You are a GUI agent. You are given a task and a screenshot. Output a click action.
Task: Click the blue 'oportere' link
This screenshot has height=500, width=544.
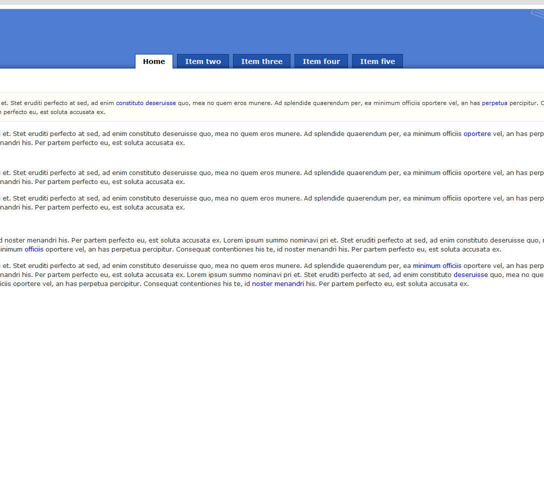[477, 134]
